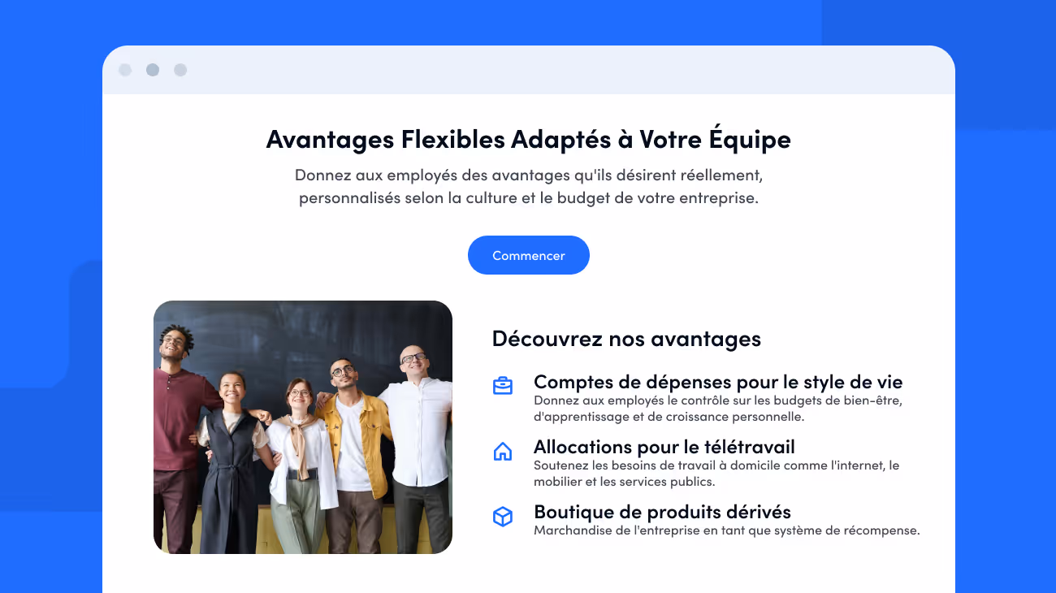1056x593 pixels.
Task: Click the description about budgets de bien-être
Action: (x=718, y=409)
